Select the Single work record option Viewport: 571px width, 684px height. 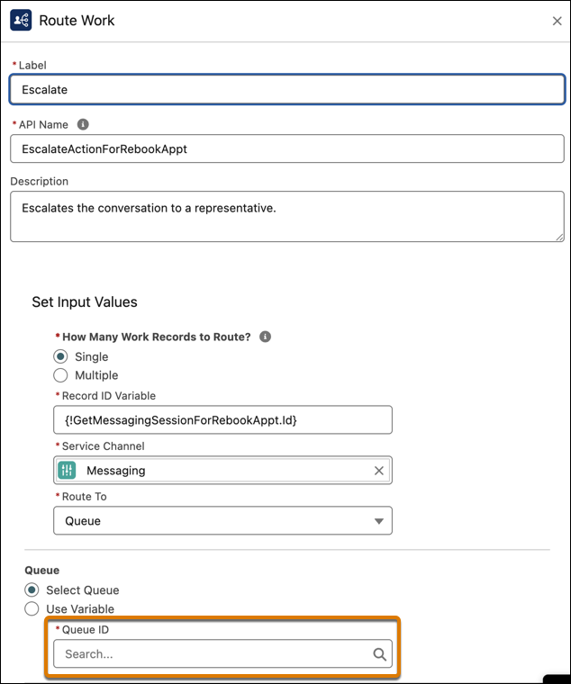coord(60,356)
